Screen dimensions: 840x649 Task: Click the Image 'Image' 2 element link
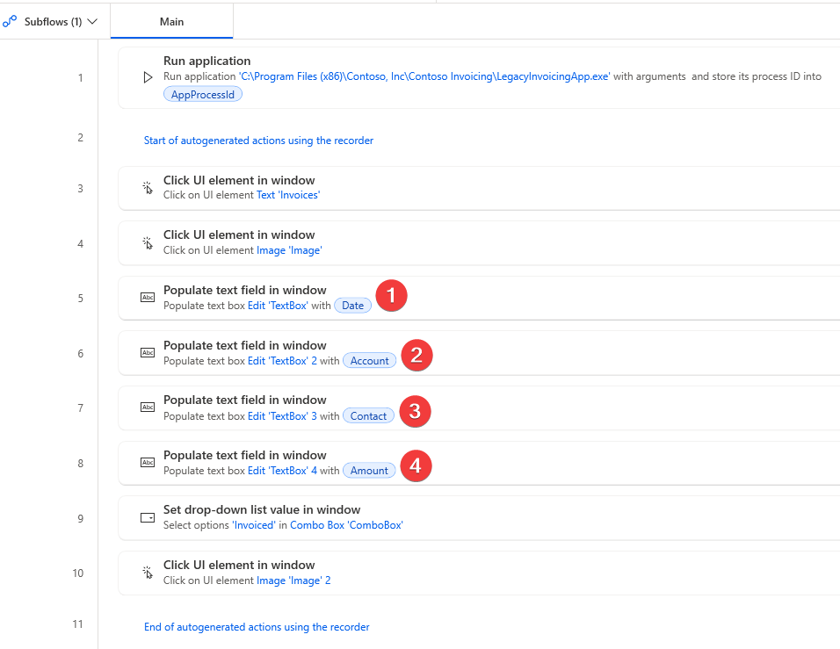(293, 580)
